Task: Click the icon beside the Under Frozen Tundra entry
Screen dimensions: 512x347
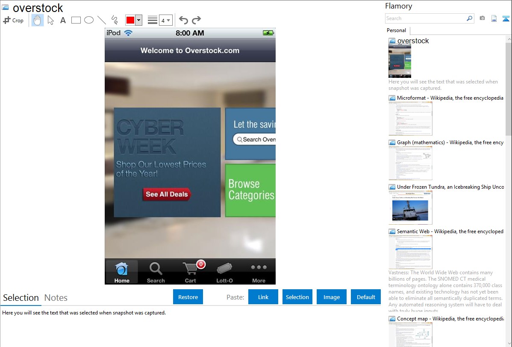Action: pos(392,187)
